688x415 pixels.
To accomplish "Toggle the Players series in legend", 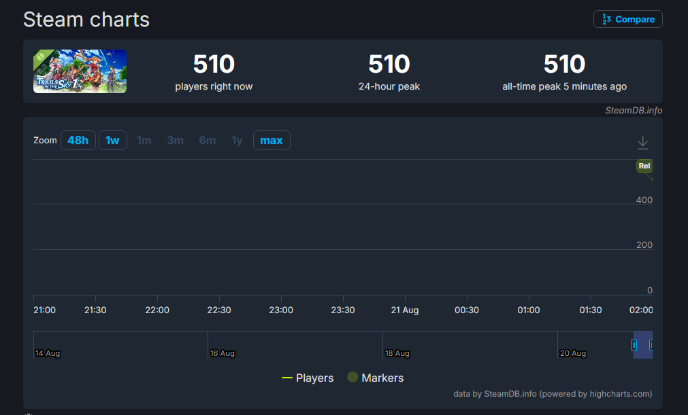I will coord(308,378).
